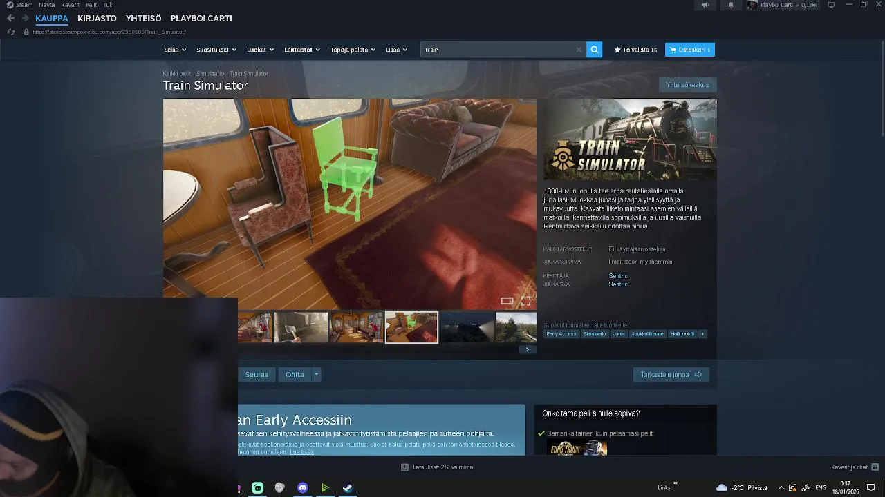Select the Hallinnointi tag

coord(682,334)
